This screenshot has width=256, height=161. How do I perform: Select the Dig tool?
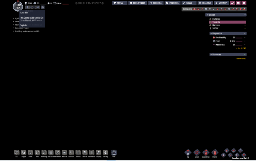(188, 153)
